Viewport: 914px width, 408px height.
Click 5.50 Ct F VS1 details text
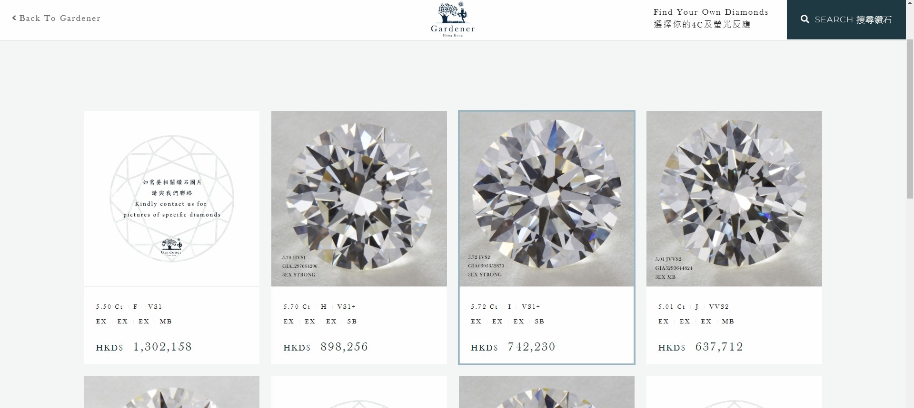tap(129, 307)
